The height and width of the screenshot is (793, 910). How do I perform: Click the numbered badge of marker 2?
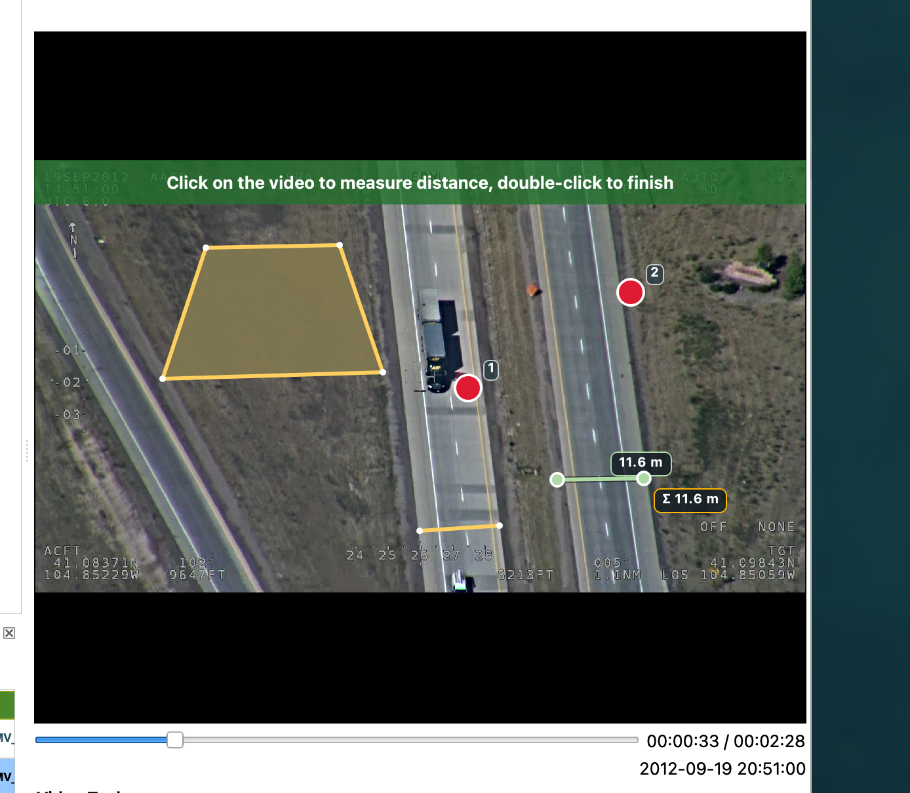[654, 274]
